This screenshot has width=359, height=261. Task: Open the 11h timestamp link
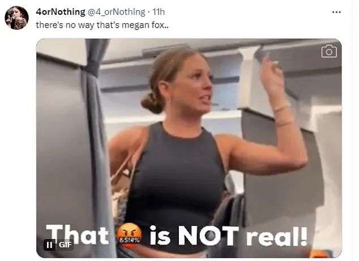coord(159,12)
